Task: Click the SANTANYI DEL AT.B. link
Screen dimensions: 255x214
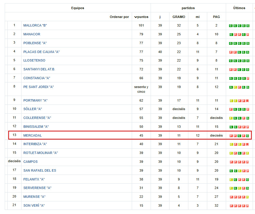Action: (40, 69)
